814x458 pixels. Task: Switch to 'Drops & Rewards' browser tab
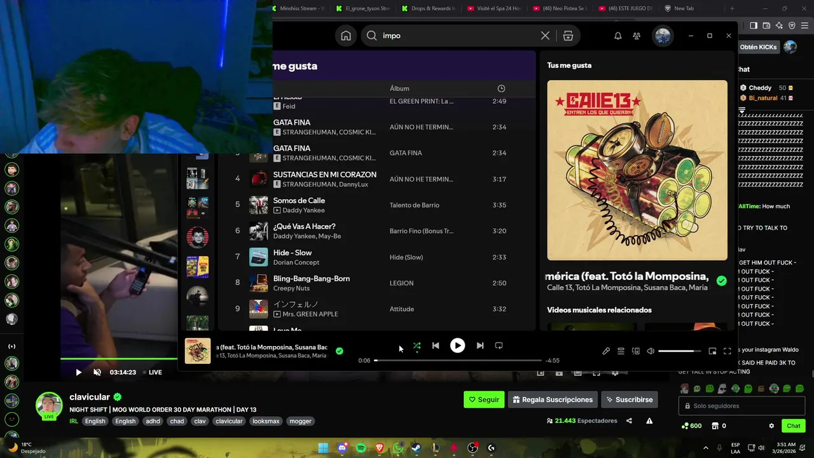click(429, 8)
